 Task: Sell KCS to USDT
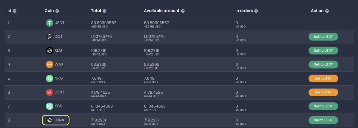tap(323, 106)
